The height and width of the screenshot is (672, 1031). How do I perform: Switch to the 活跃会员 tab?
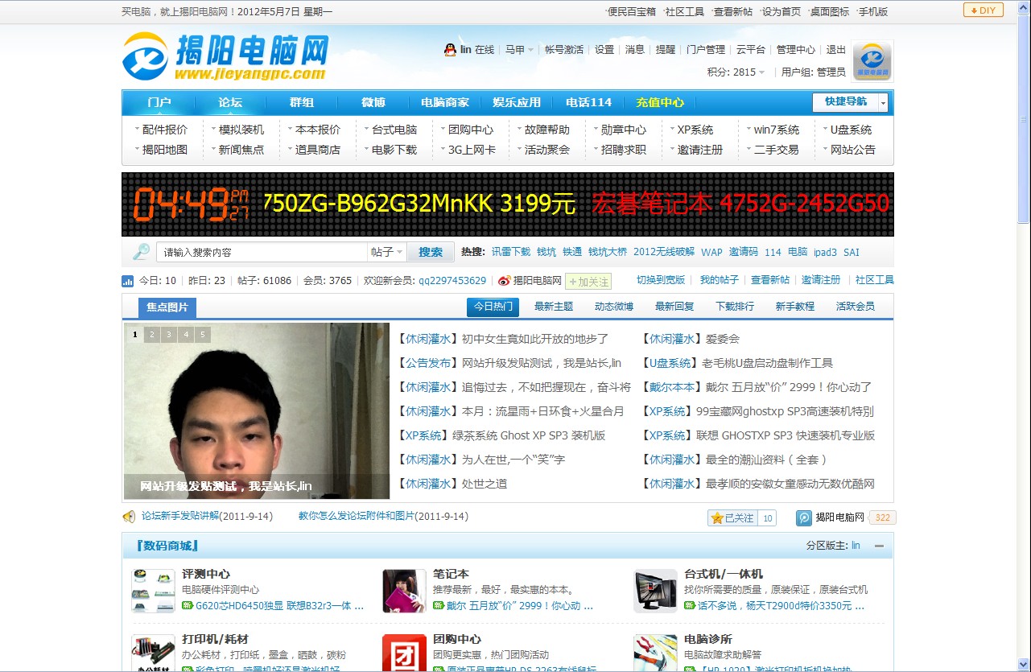(x=856, y=307)
